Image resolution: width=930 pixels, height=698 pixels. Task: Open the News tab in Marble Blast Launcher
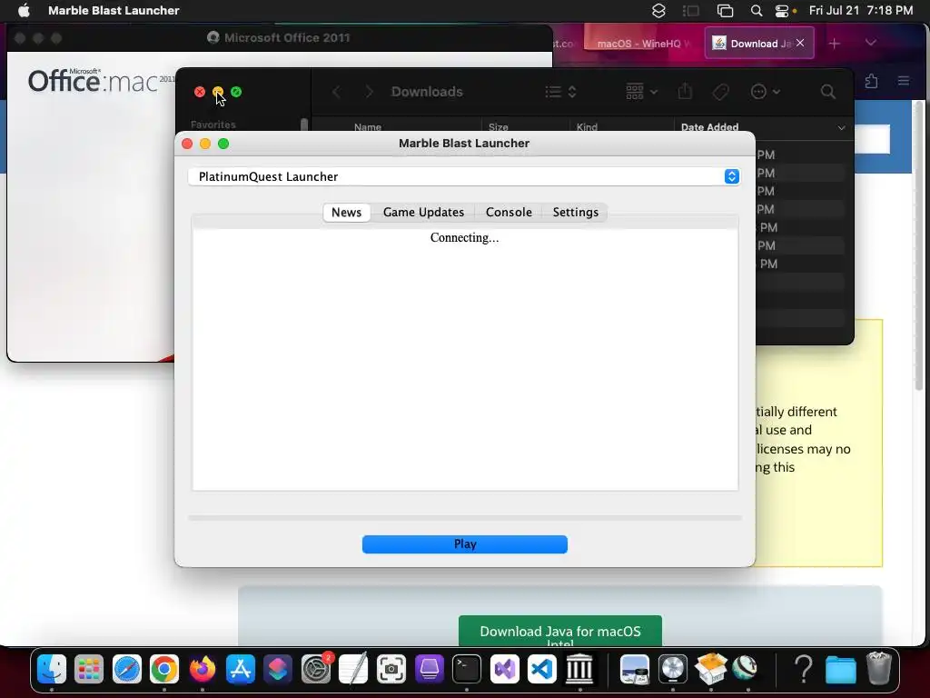coord(346,213)
